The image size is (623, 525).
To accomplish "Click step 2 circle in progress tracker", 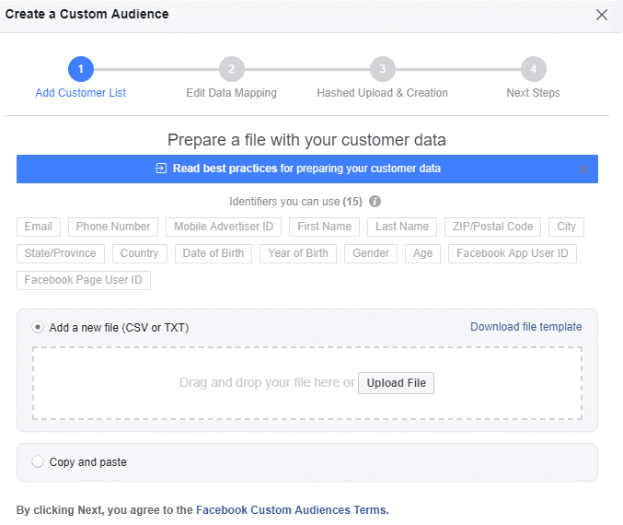I will (x=231, y=69).
